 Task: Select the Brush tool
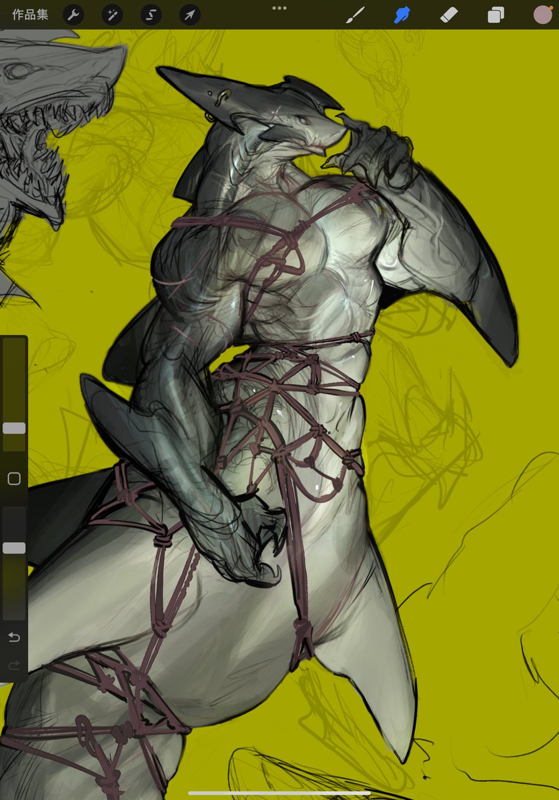356,15
